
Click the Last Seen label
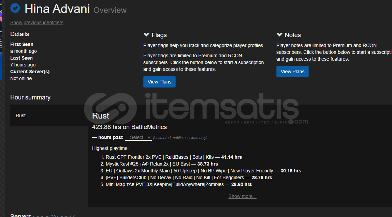[x=21, y=58]
